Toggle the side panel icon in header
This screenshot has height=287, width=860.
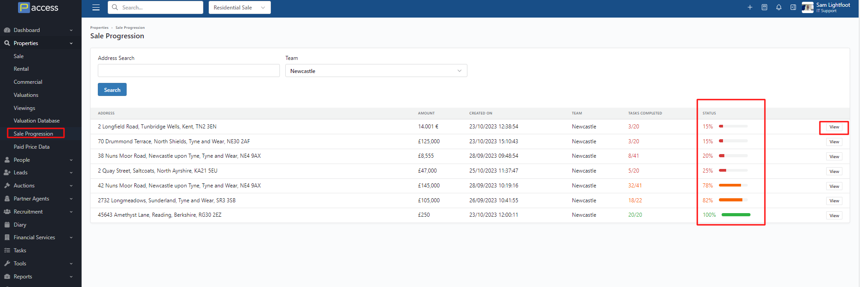tap(793, 7)
